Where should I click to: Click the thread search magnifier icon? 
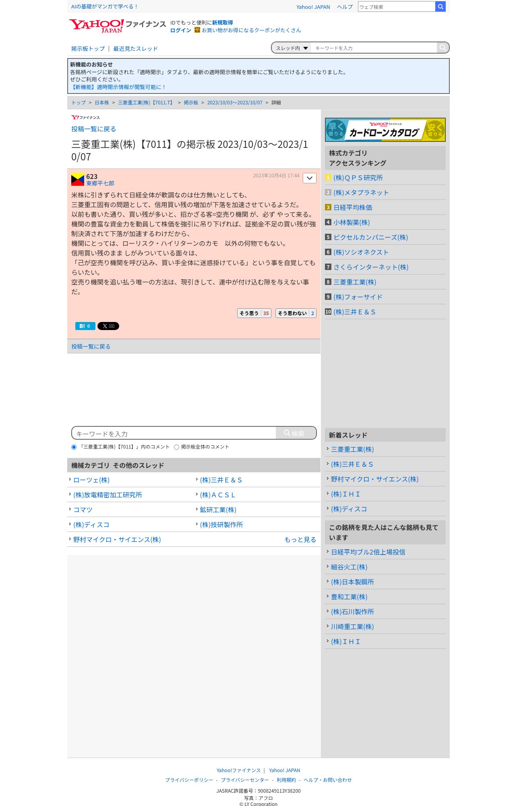[x=443, y=48]
